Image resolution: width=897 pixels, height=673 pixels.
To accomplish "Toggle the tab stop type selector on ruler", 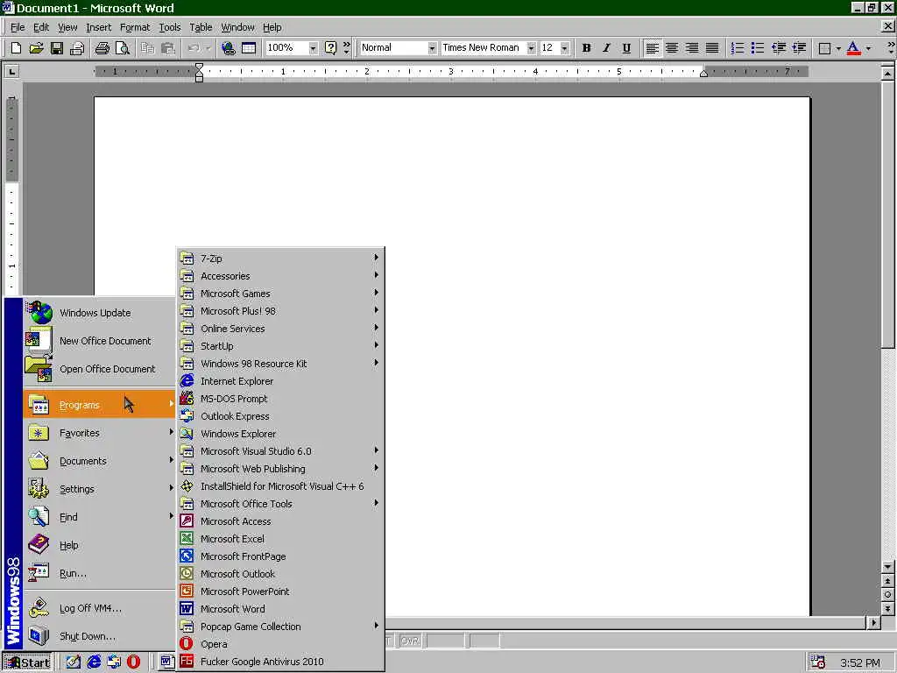I will click(x=11, y=72).
